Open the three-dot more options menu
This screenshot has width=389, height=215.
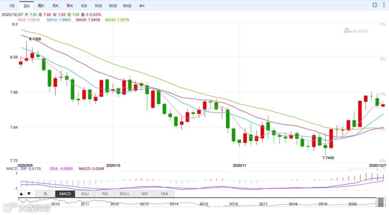coord(384,5)
